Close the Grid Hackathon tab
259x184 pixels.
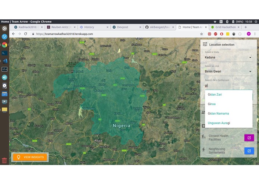239,27
